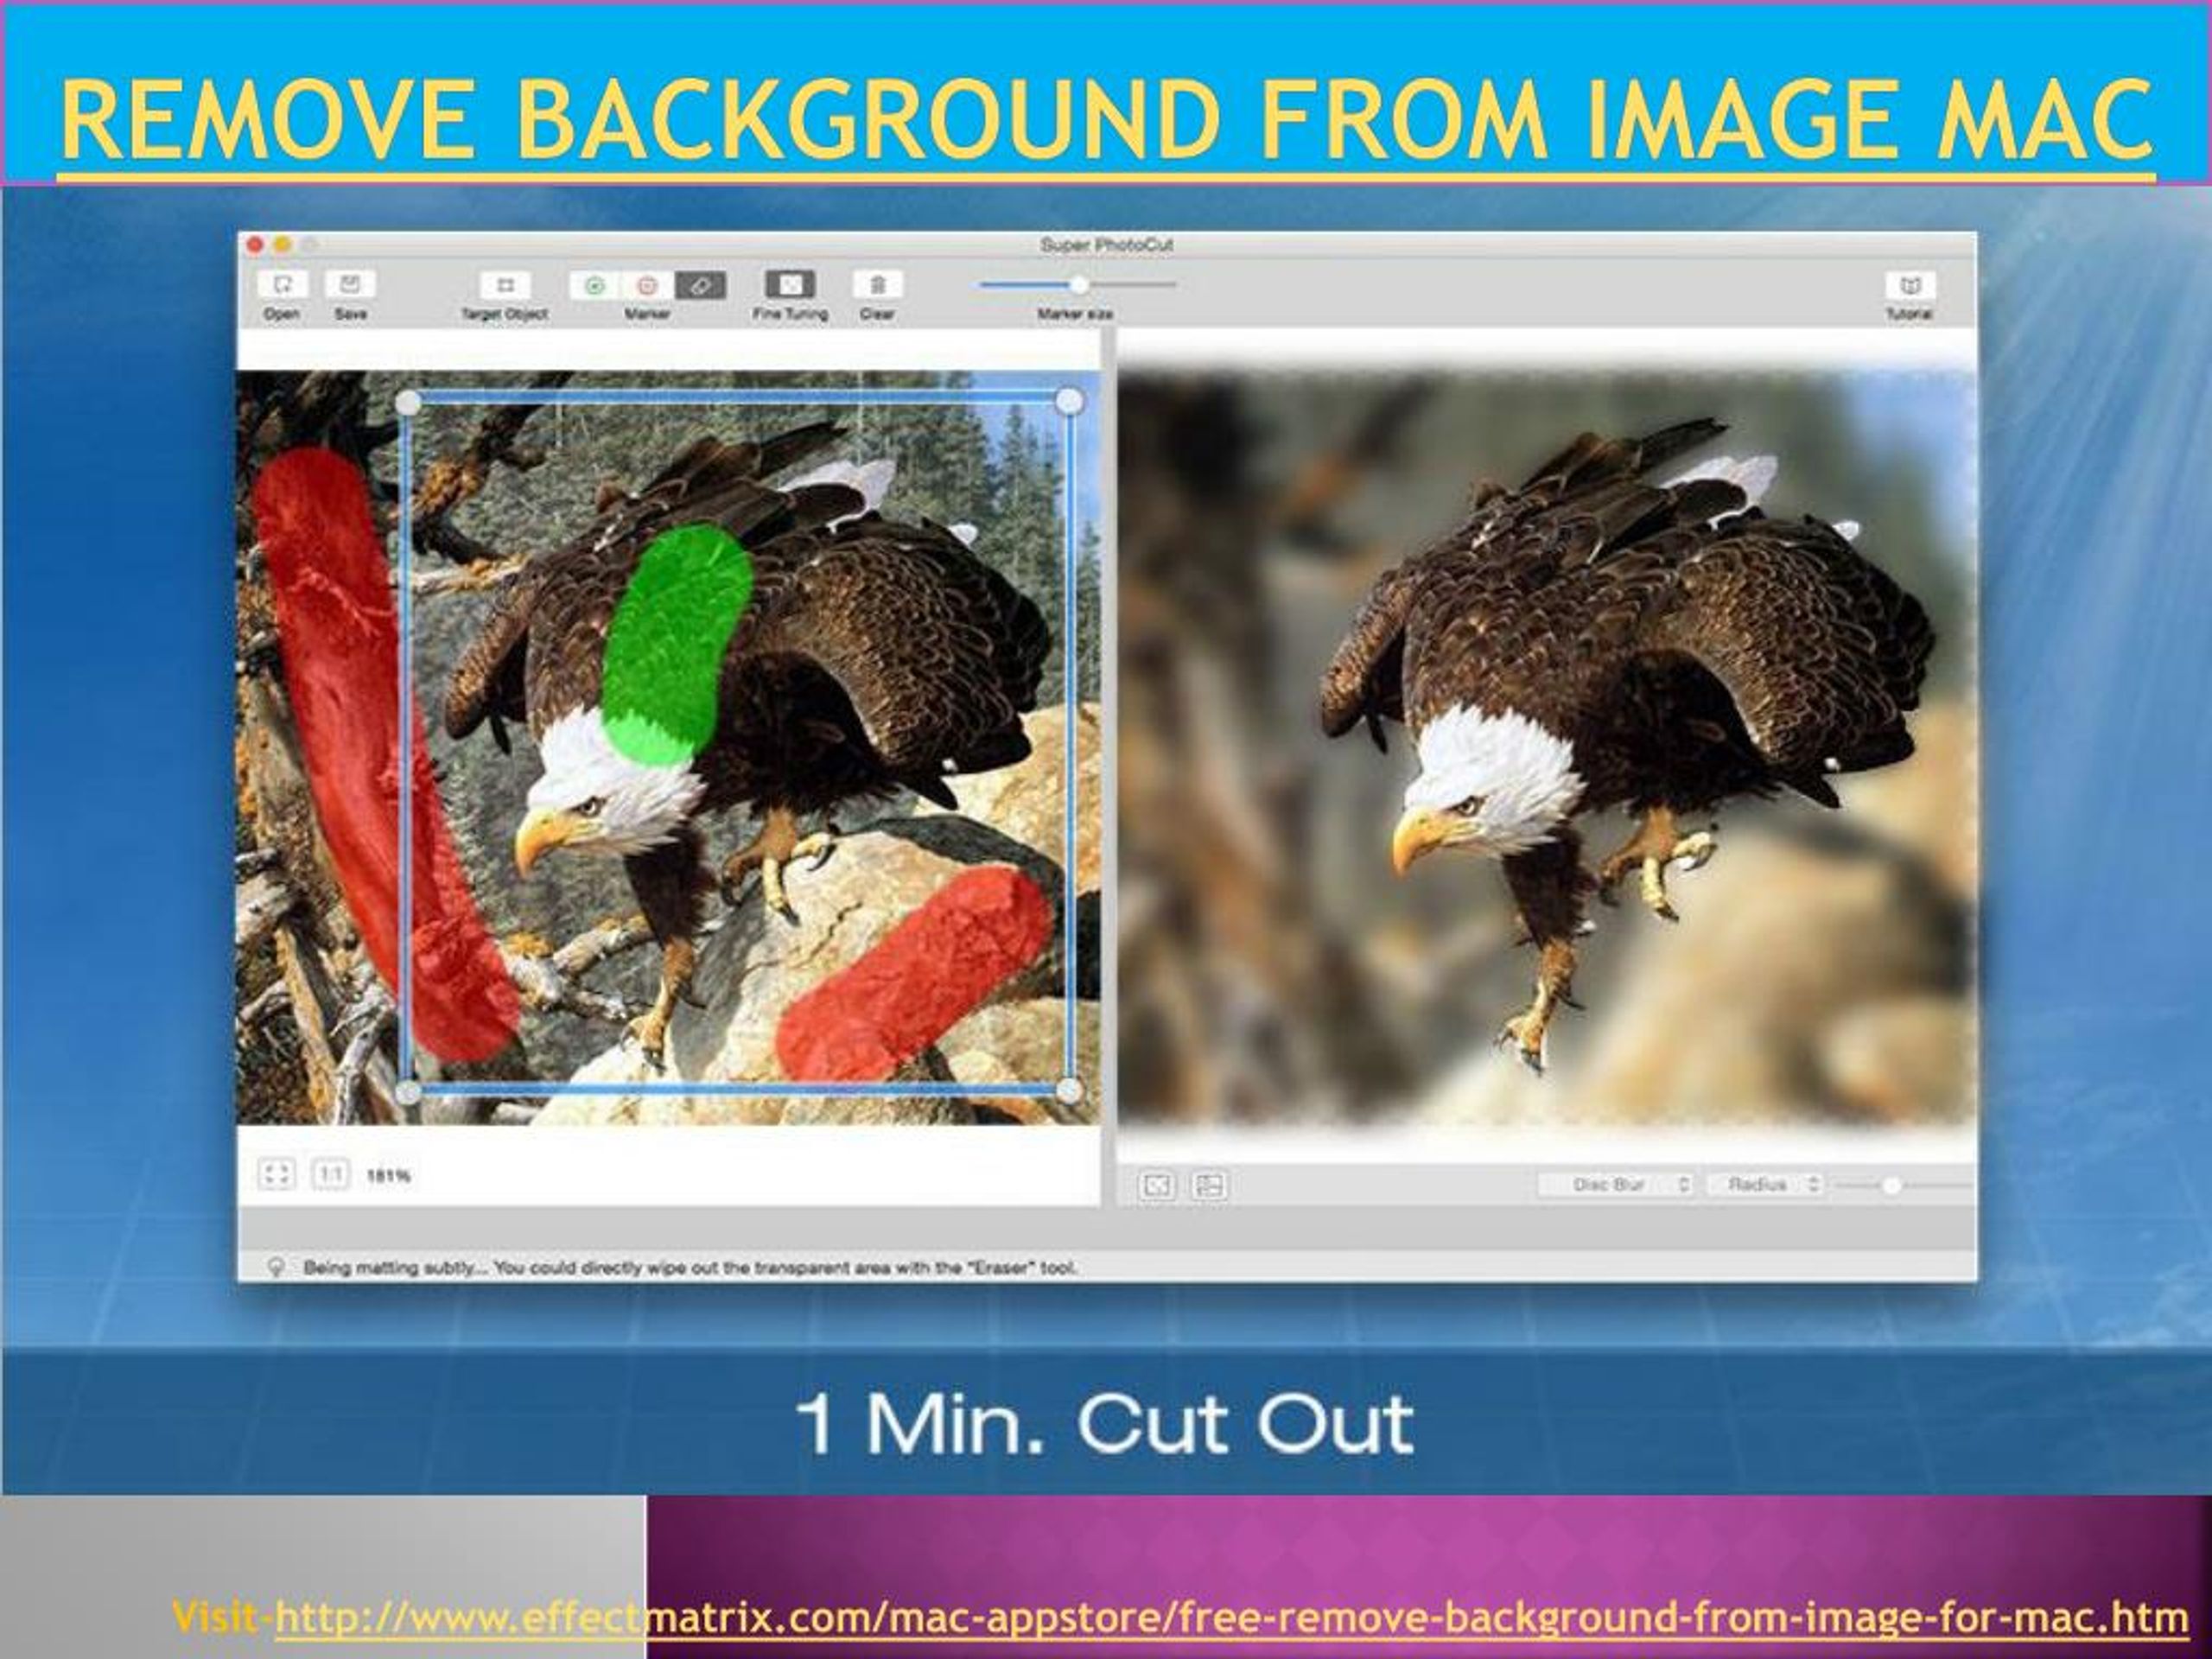This screenshot has width=2212, height=1659.
Task: Click the background settings panel icon
Action: [1209, 1186]
